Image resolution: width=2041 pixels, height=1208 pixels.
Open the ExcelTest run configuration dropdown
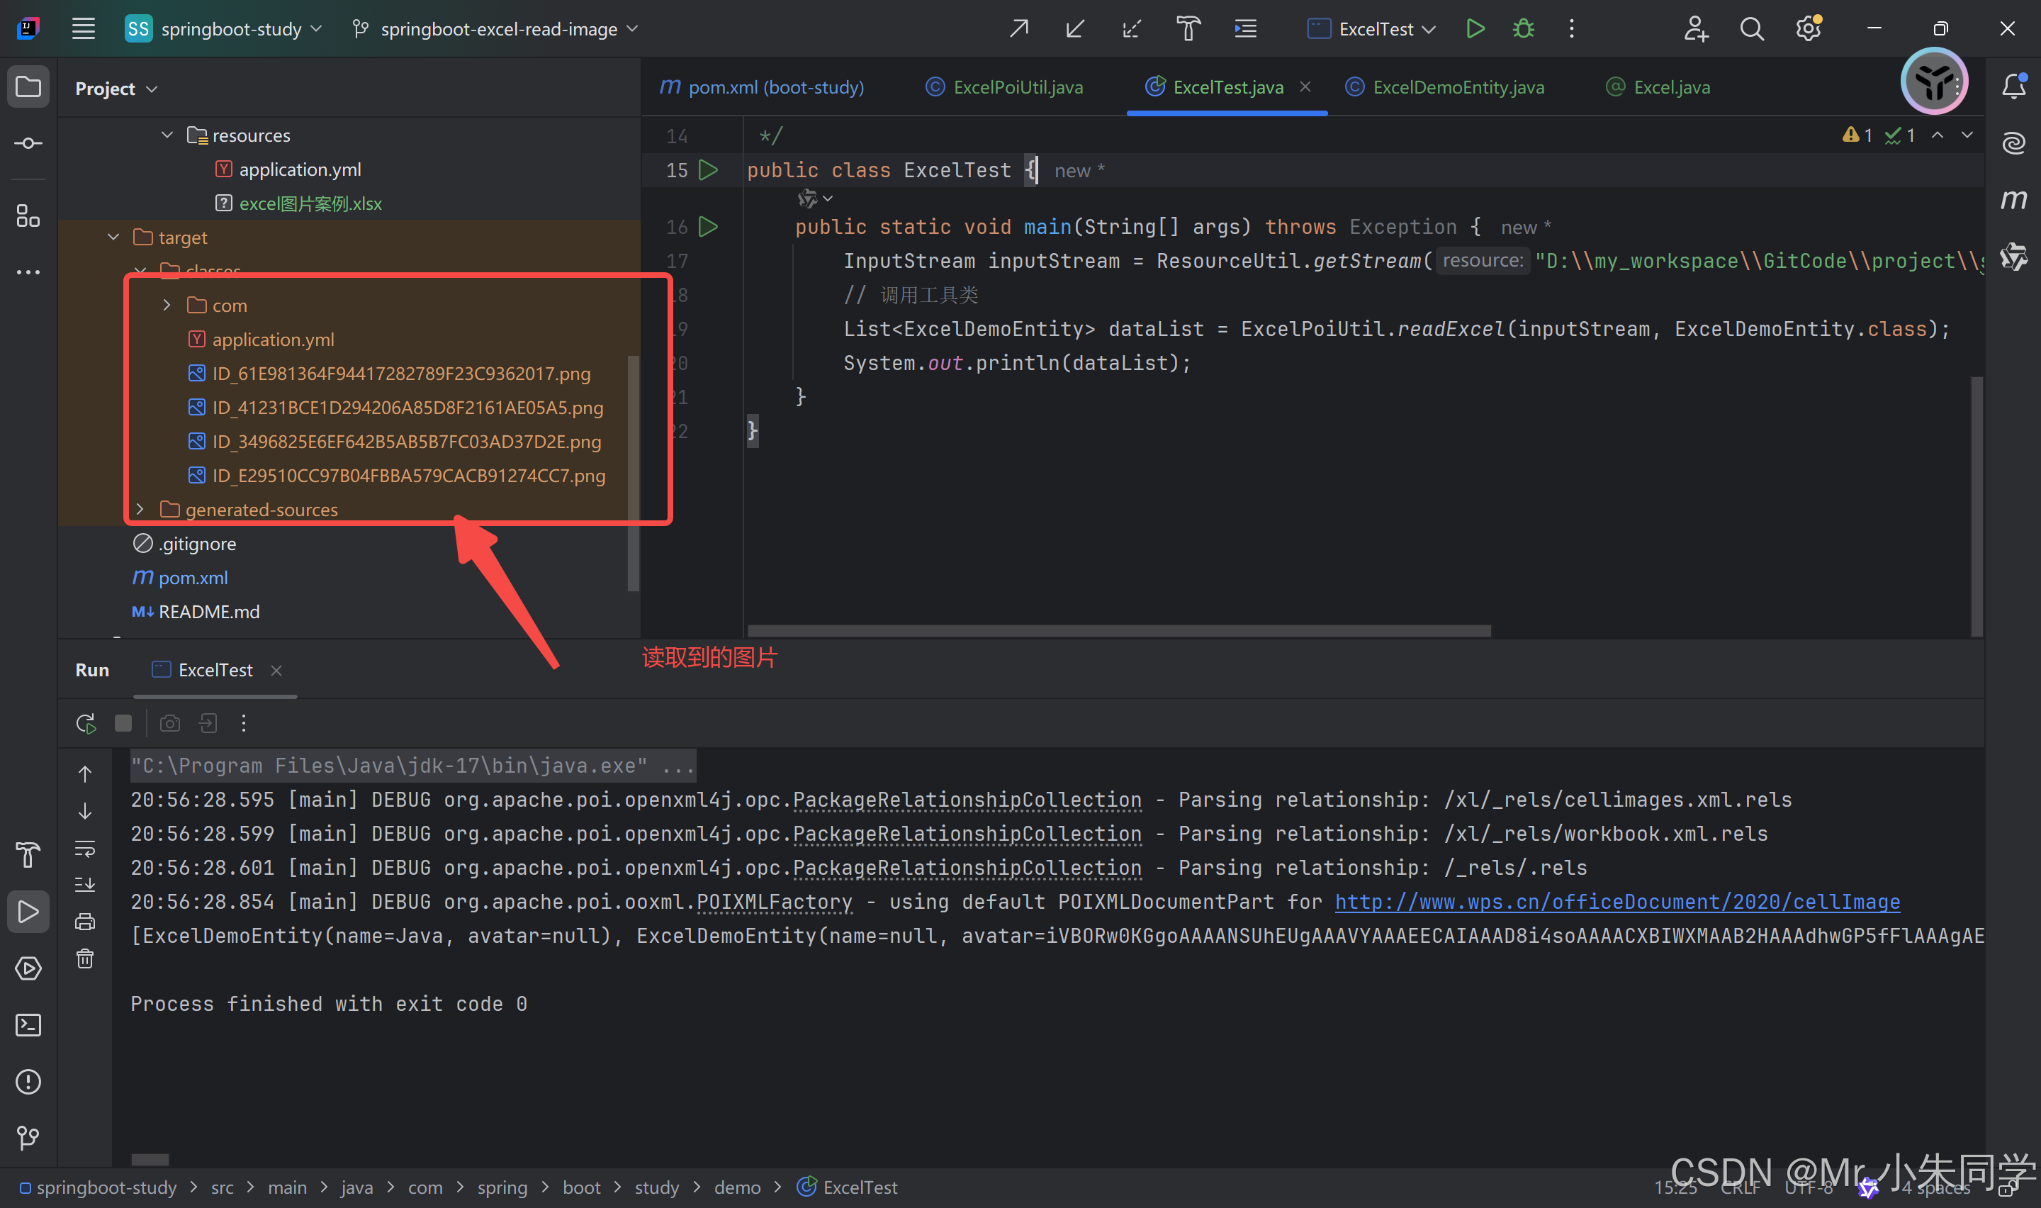coord(1371,29)
